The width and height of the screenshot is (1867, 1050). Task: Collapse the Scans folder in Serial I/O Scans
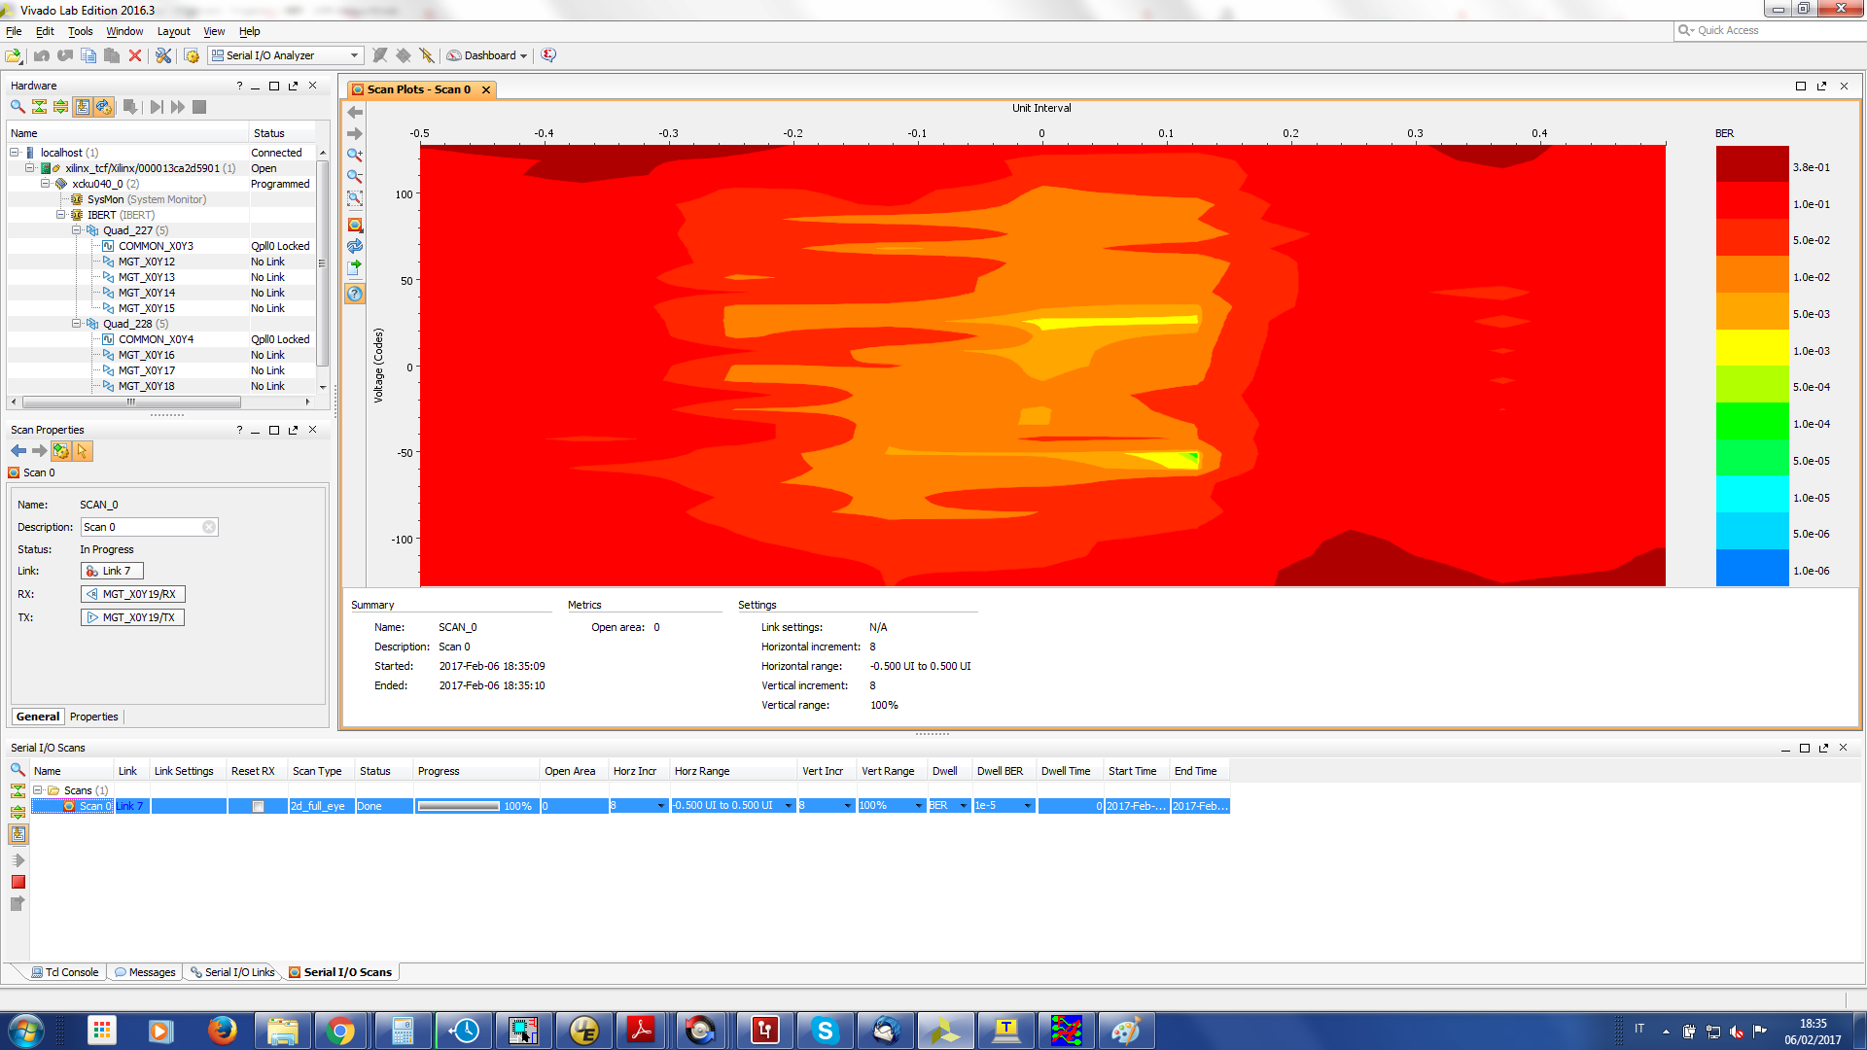coord(38,790)
